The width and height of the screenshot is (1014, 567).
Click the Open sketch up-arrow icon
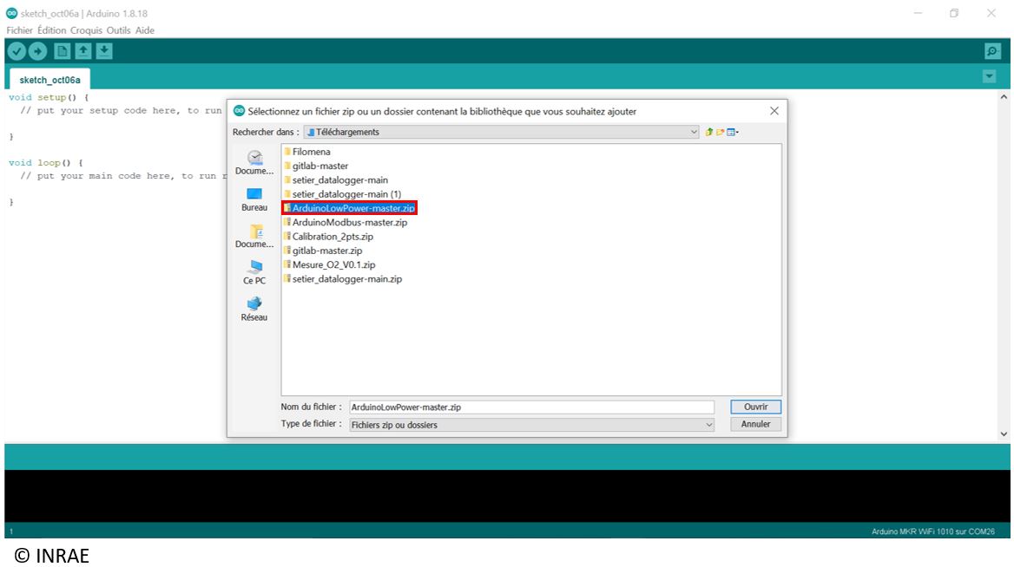pos(83,52)
